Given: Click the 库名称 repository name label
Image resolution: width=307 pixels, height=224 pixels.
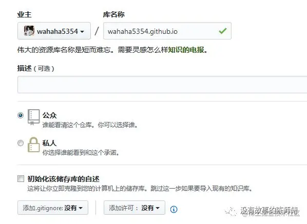Looking at the screenshot, I should (x=114, y=14).
